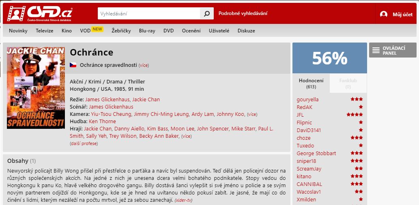Open user JFL profile
This screenshot has width=419, height=205.
click(x=300, y=115)
